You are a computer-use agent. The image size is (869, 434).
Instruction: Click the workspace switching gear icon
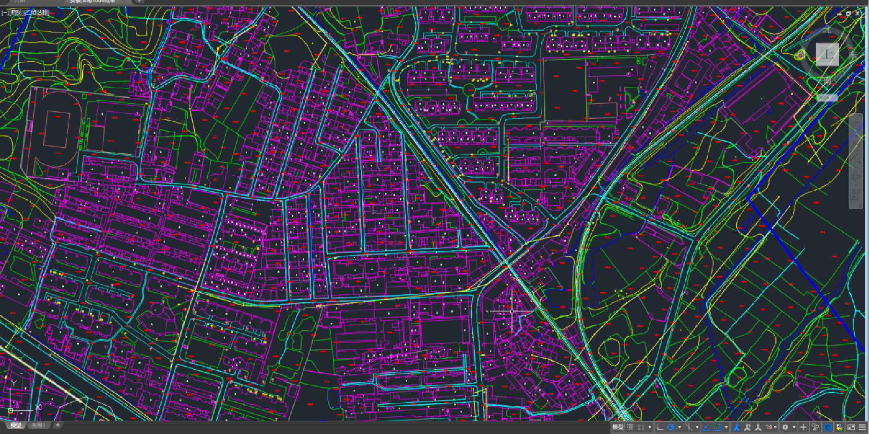(785, 427)
